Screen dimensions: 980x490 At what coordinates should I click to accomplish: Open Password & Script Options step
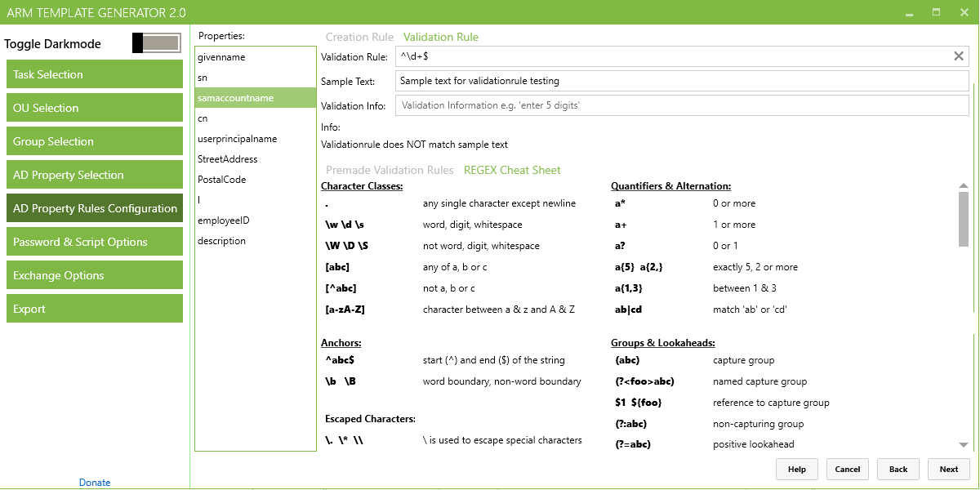(x=95, y=242)
